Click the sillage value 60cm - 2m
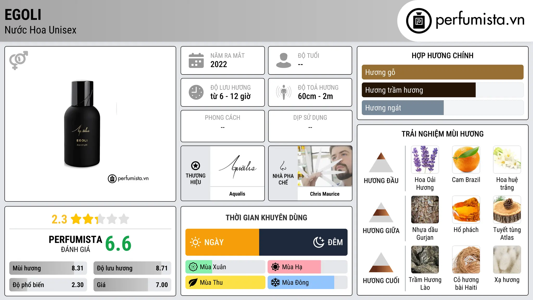The height and width of the screenshot is (300, 533). 315,96
